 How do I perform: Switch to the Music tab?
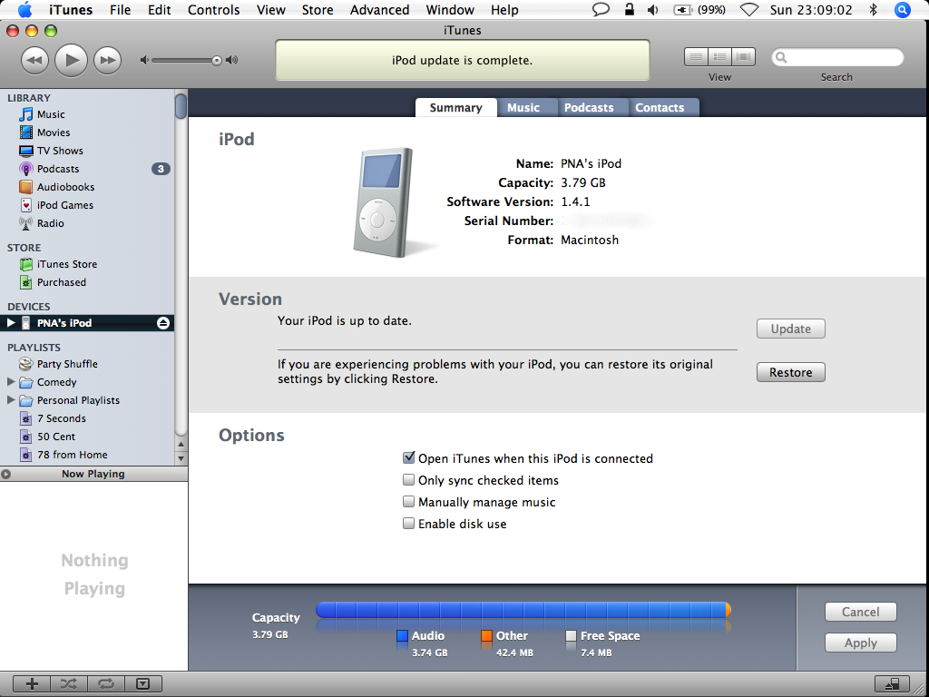click(523, 107)
